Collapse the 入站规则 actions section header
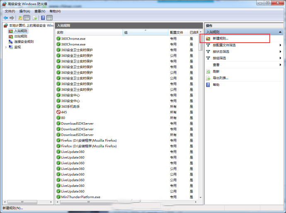Image resolution: width=286 pixels, height=213 pixels. tap(281, 32)
